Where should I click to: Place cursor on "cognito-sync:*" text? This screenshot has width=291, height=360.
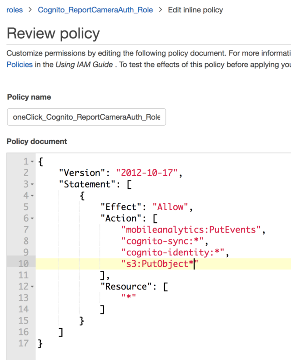coord(162,241)
